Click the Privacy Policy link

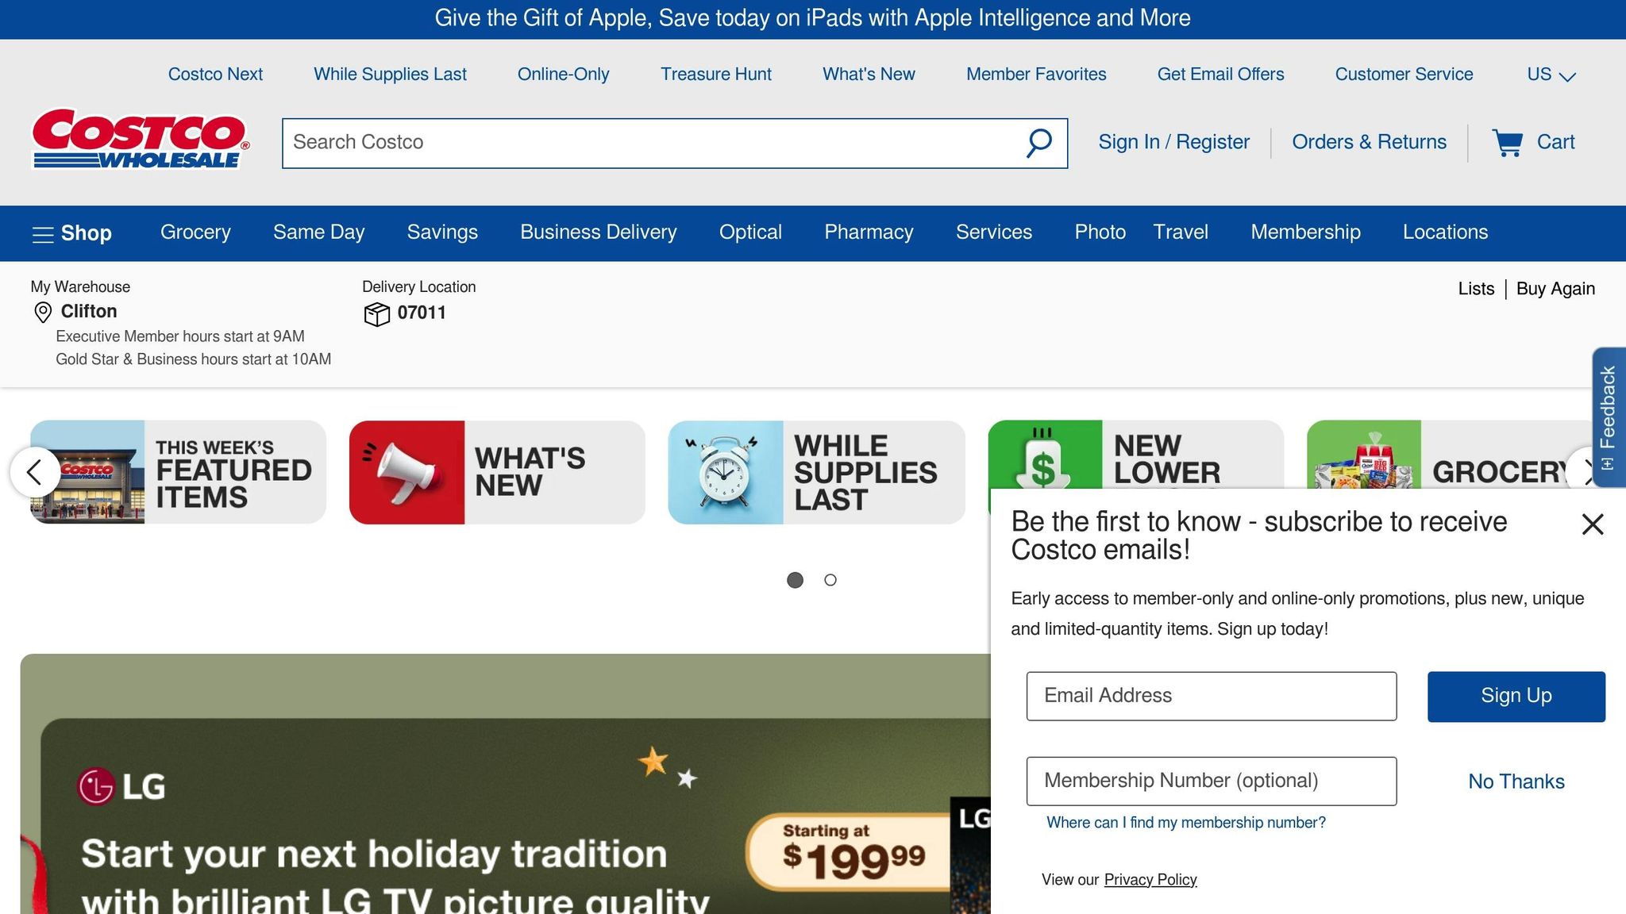1150,879
